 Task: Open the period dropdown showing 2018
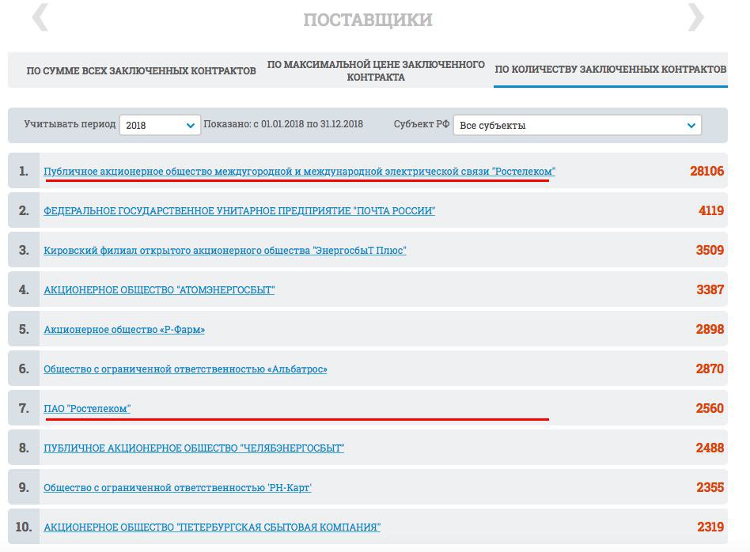pos(160,125)
